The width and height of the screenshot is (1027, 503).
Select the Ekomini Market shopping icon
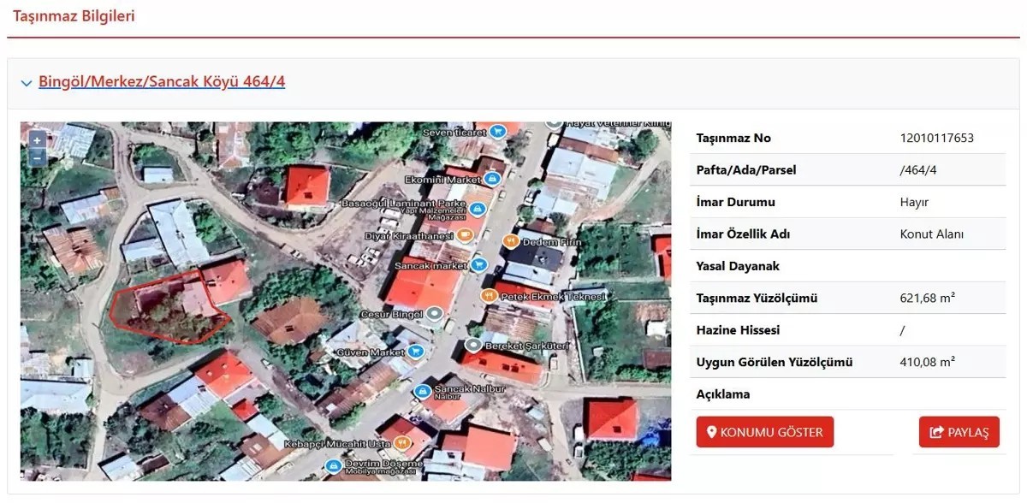tap(492, 179)
